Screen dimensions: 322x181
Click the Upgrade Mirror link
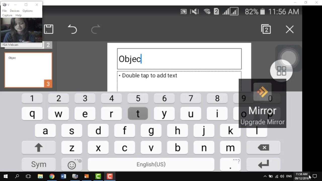coord(262,122)
